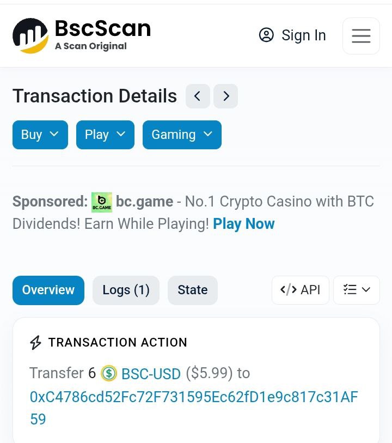Open the BSC-USD token link
Image resolution: width=392 pixels, height=443 pixels.
click(x=151, y=374)
